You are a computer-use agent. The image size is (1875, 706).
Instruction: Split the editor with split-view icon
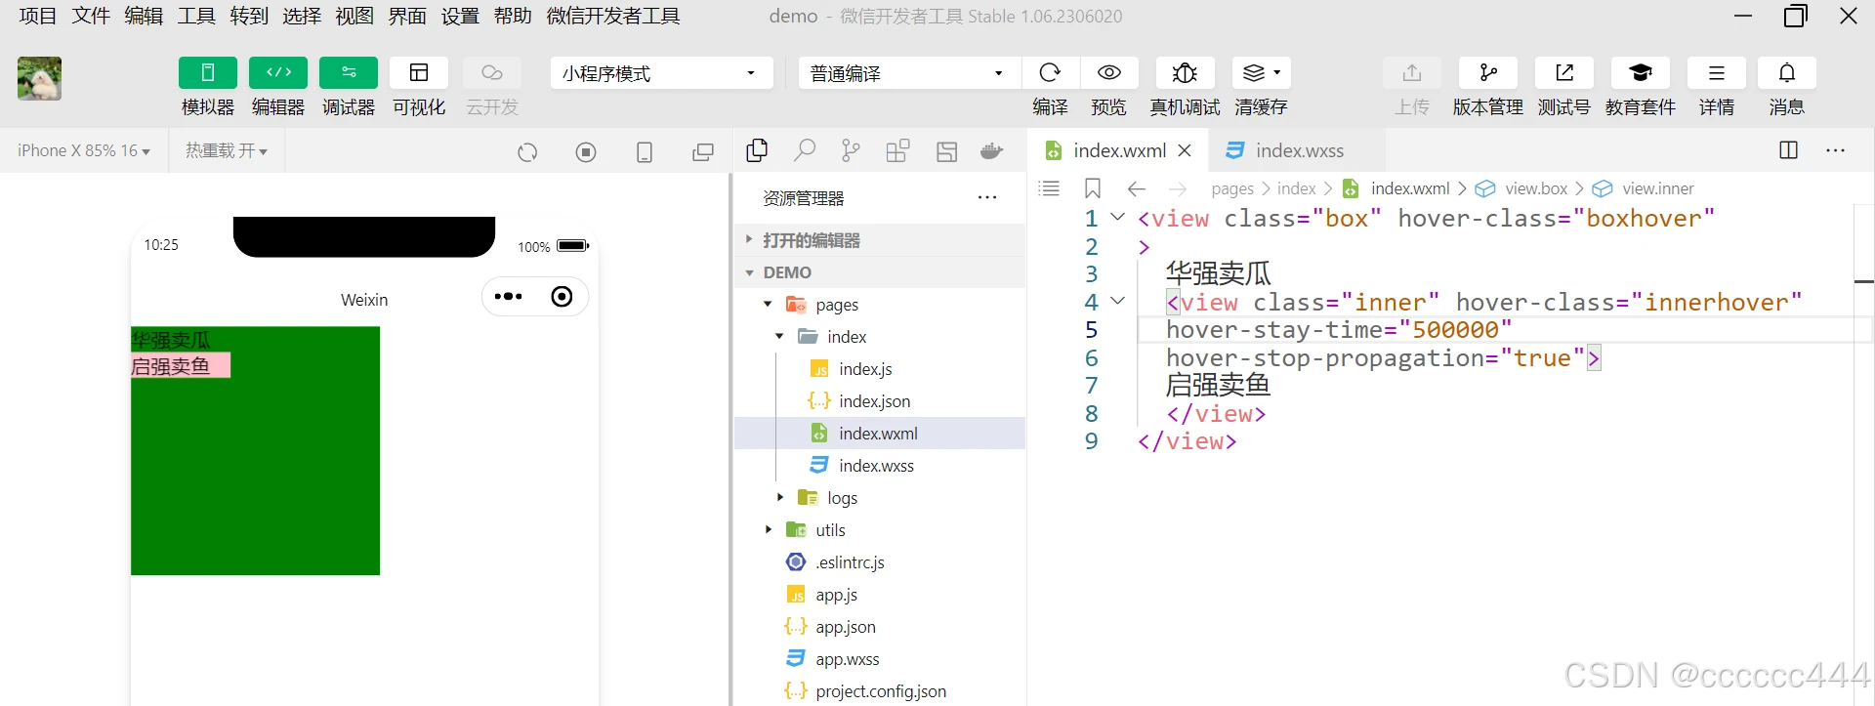click(x=1788, y=150)
